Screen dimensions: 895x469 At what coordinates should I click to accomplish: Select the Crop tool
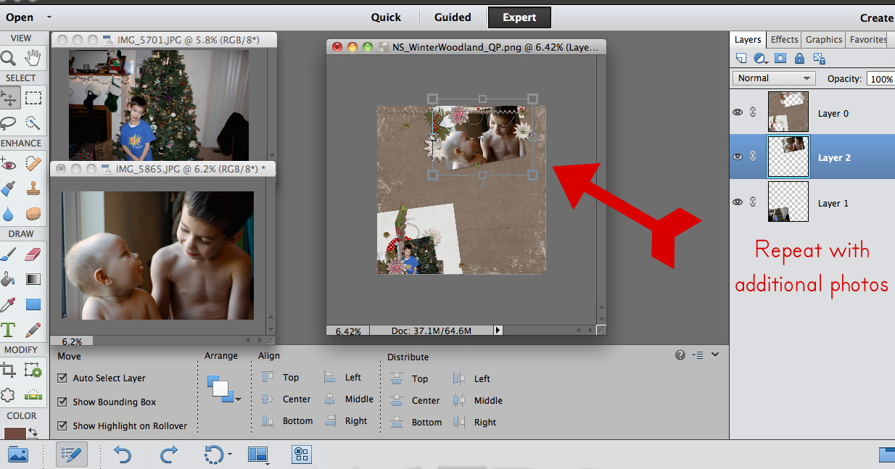tap(9, 371)
